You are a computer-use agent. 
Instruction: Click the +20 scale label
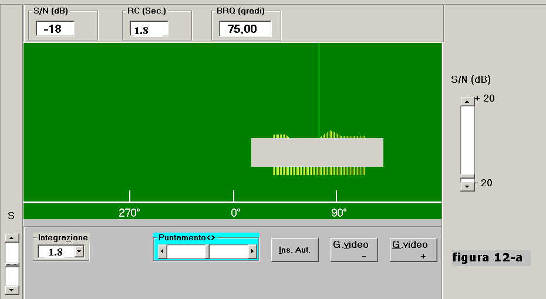[x=485, y=99]
